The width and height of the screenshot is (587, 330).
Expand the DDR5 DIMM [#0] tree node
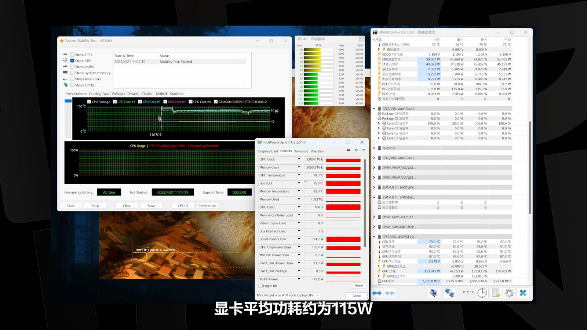(374, 168)
